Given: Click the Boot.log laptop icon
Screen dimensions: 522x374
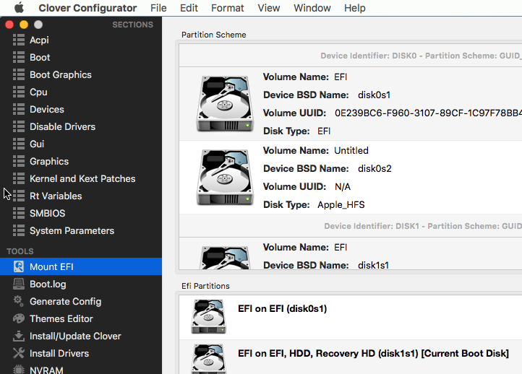Looking at the screenshot, I should point(19,284).
